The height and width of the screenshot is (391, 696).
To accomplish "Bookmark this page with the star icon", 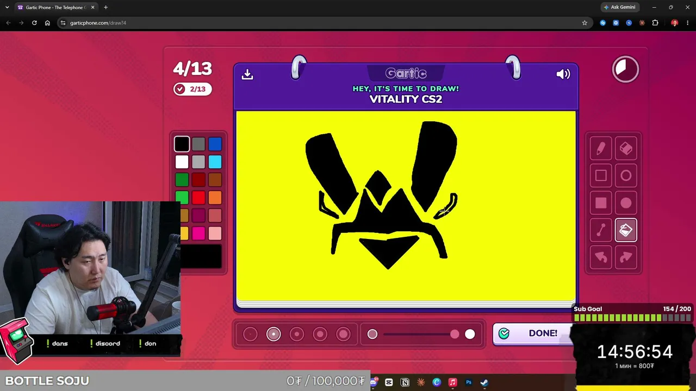I will [585, 23].
